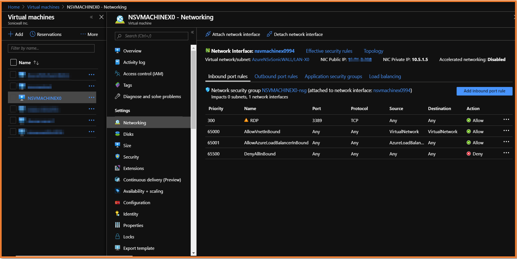Open the Overview menu item
The image size is (517, 259).
point(132,51)
